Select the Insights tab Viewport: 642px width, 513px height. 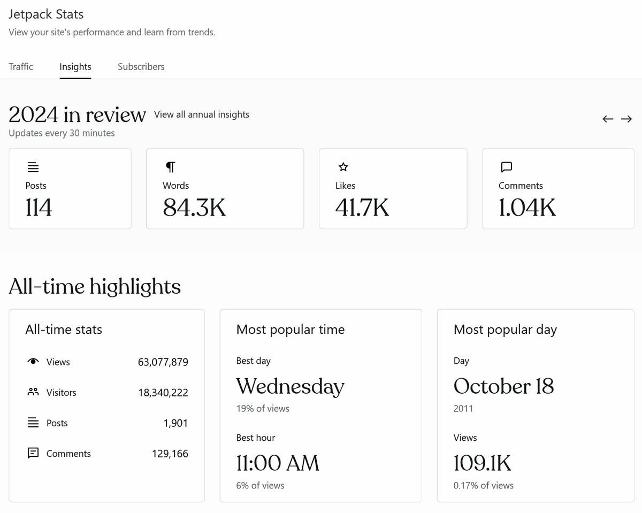point(75,66)
